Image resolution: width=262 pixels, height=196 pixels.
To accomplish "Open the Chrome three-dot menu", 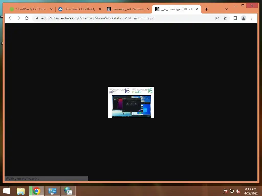I will pyautogui.click(x=252, y=18).
